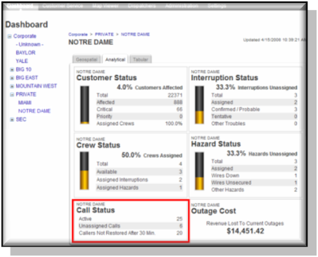Viewport: 318px width, 257px height.
Task: Click the Wires Unsecured row
Action: pos(254,183)
